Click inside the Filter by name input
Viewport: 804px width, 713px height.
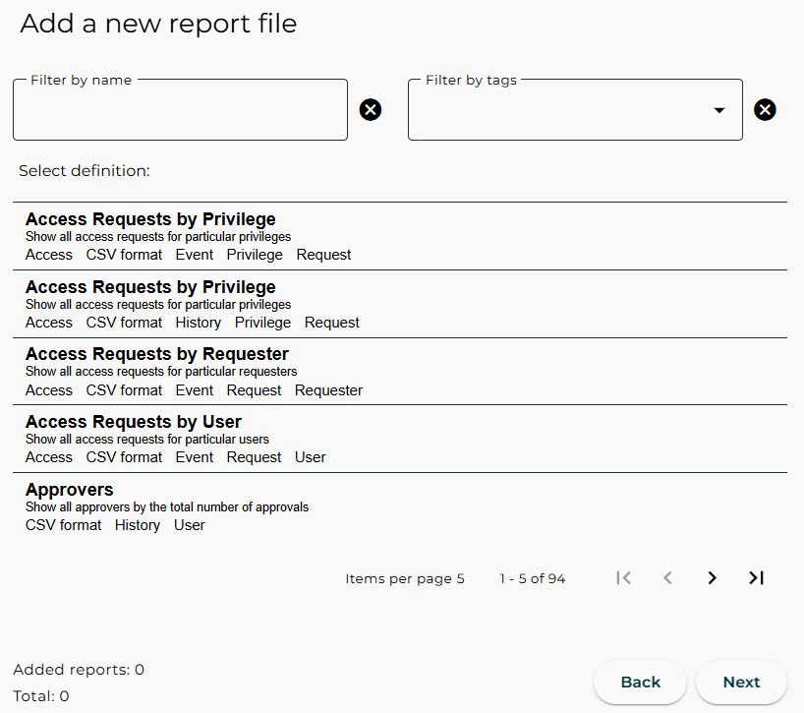pyautogui.click(x=180, y=109)
